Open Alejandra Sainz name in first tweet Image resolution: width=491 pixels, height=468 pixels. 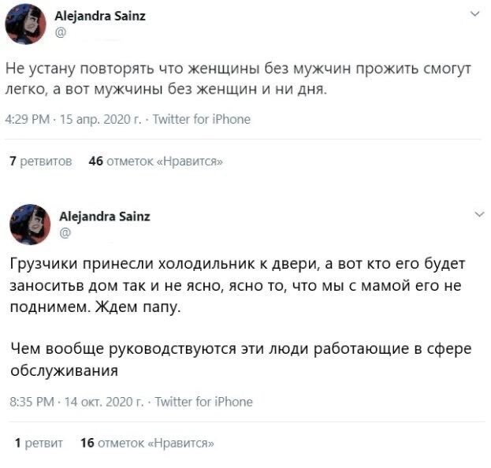tap(100, 16)
